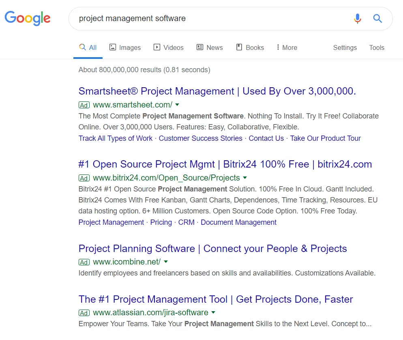Click Atlassian description 'Empower Your Teams'
Screen dimensions: 403x340
(225, 323)
